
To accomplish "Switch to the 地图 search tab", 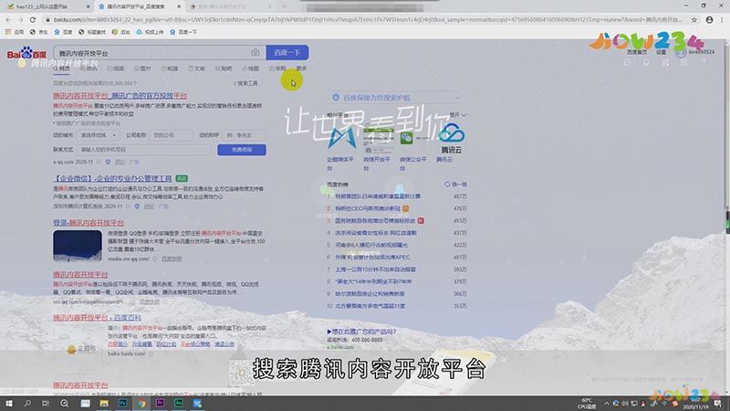I will pos(251,68).
